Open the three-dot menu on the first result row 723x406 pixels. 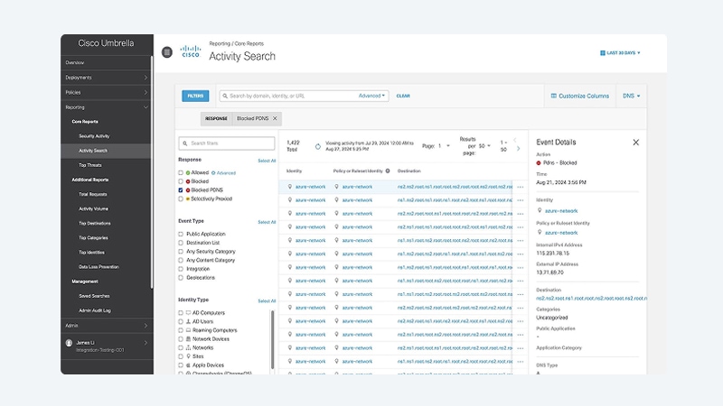pos(521,187)
